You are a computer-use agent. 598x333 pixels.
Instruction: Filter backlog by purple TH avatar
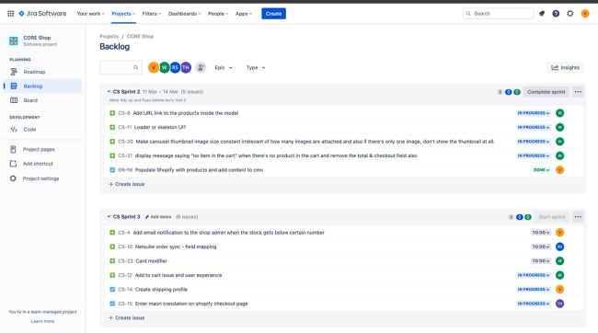pos(186,67)
